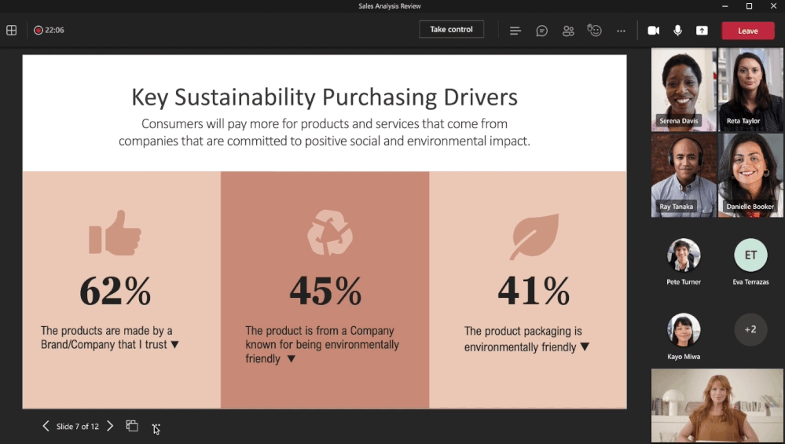The width and height of the screenshot is (785, 444).
Task: Go back to the previous slide
Action: 46,426
